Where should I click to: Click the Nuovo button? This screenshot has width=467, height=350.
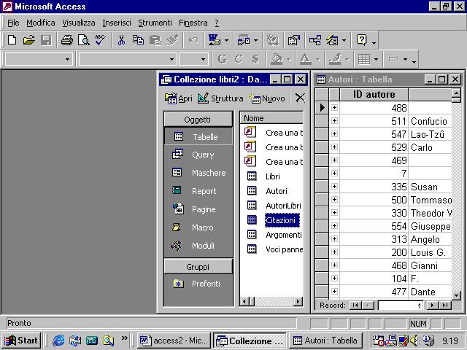(267, 98)
